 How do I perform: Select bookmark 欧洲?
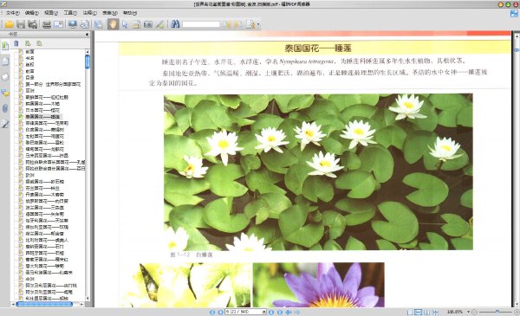(x=29, y=175)
